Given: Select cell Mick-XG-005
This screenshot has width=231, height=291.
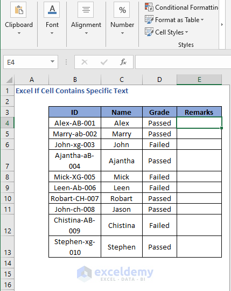Looking at the screenshot, I should pyautogui.click(x=75, y=177).
